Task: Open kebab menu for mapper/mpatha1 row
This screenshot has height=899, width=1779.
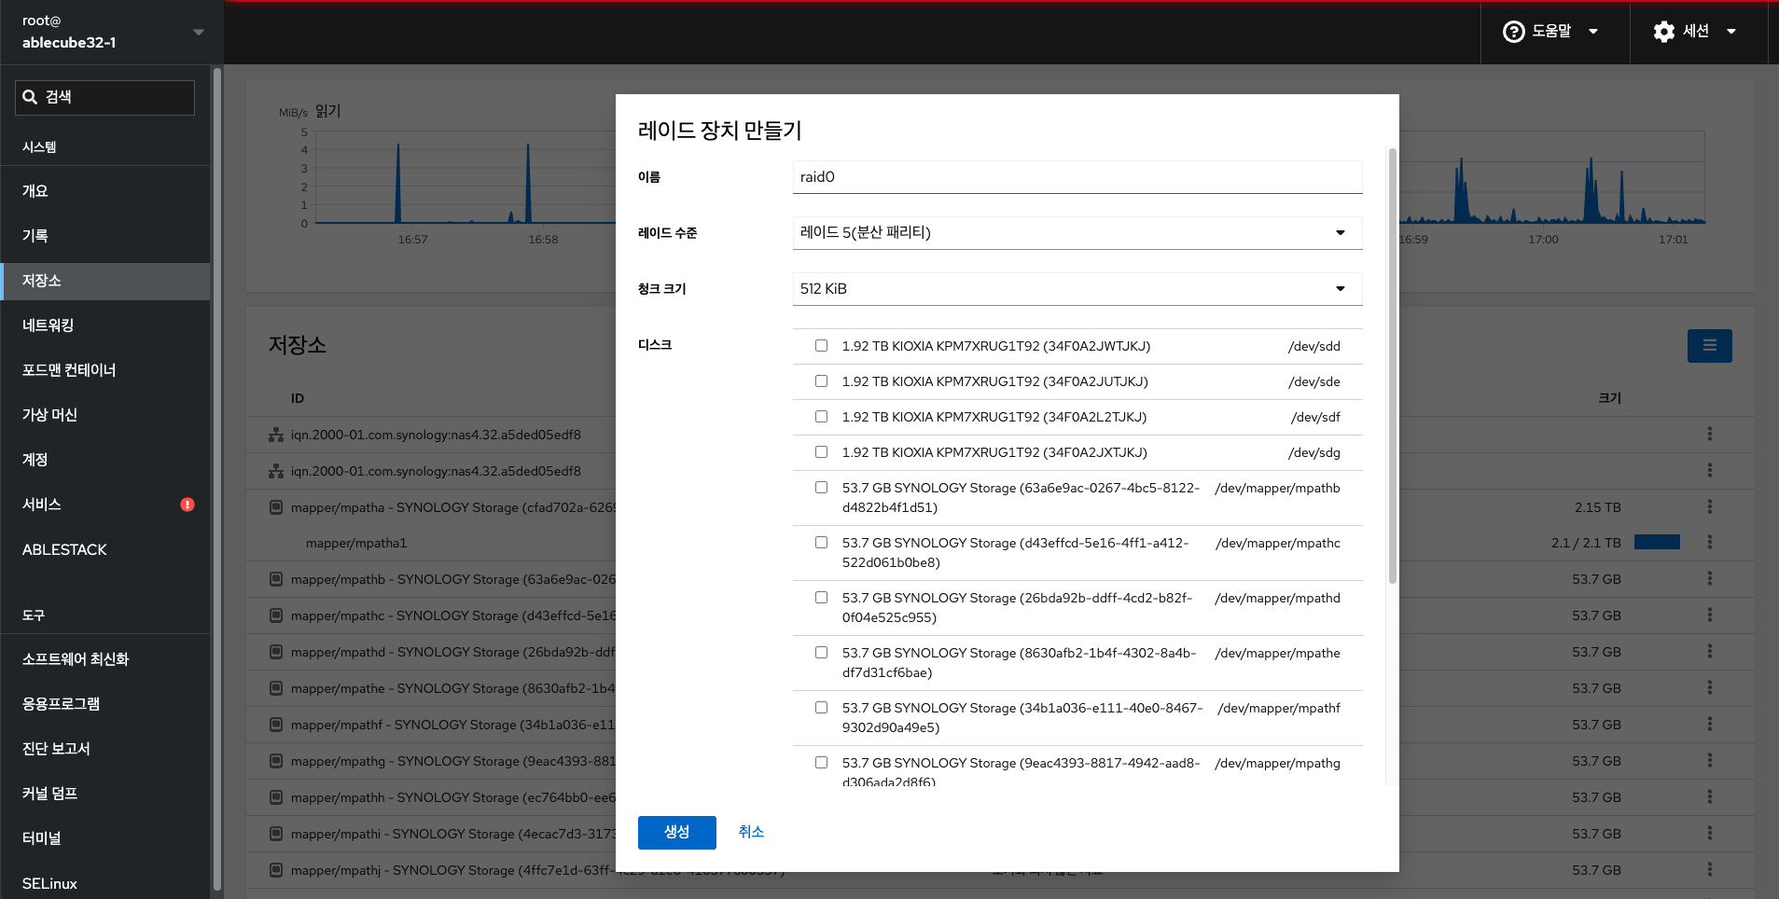Action: coord(1709,542)
